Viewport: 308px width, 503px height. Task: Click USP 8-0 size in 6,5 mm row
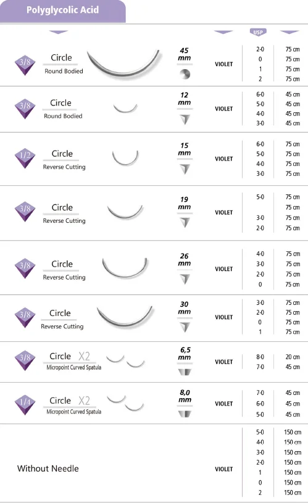pos(260,357)
